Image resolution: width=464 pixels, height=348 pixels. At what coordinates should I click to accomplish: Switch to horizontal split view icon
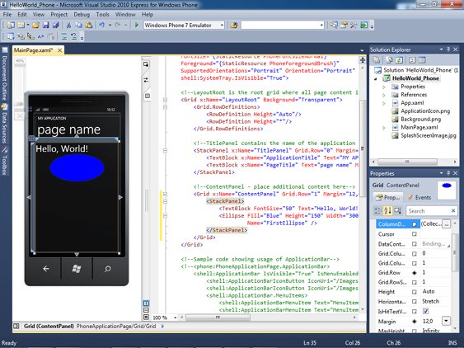tap(146, 310)
